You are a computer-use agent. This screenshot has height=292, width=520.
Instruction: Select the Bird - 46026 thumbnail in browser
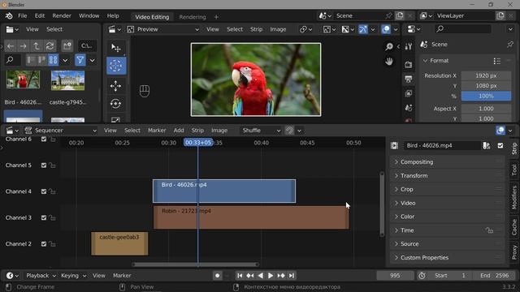(x=23, y=79)
